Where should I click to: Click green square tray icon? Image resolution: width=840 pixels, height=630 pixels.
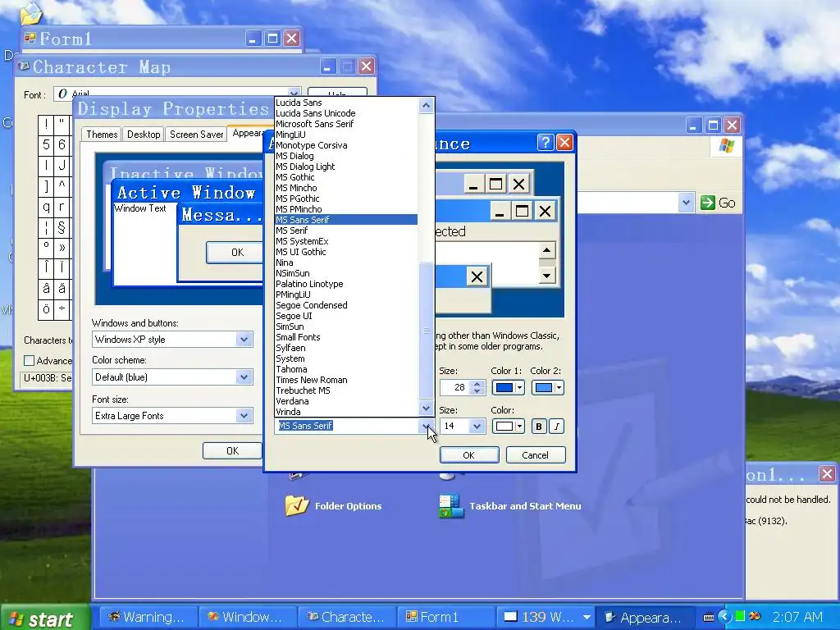[740, 616]
